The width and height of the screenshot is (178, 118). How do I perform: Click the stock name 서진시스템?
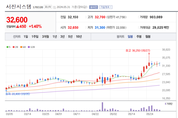coord(18,7)
